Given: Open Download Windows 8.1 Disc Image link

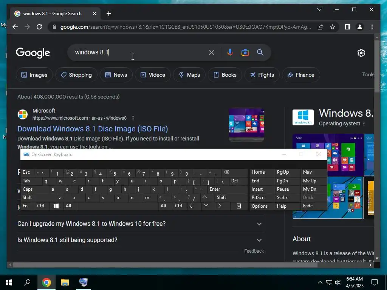Looking at the screenshot, I should tap(93, 129).
